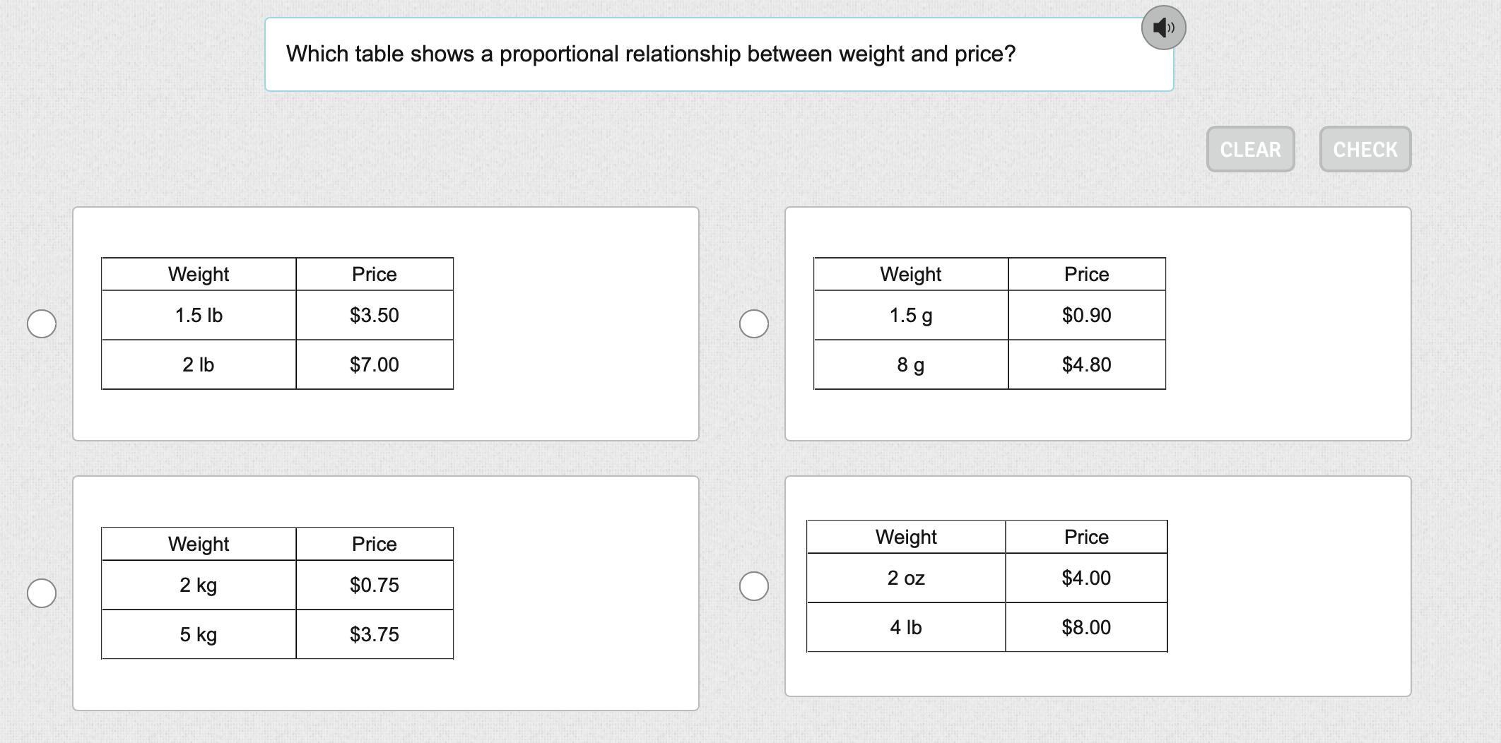The height and width of the screenshot is (743, 1501).
Task: Select the 2 oz weight cell
Action: point(906,578)
